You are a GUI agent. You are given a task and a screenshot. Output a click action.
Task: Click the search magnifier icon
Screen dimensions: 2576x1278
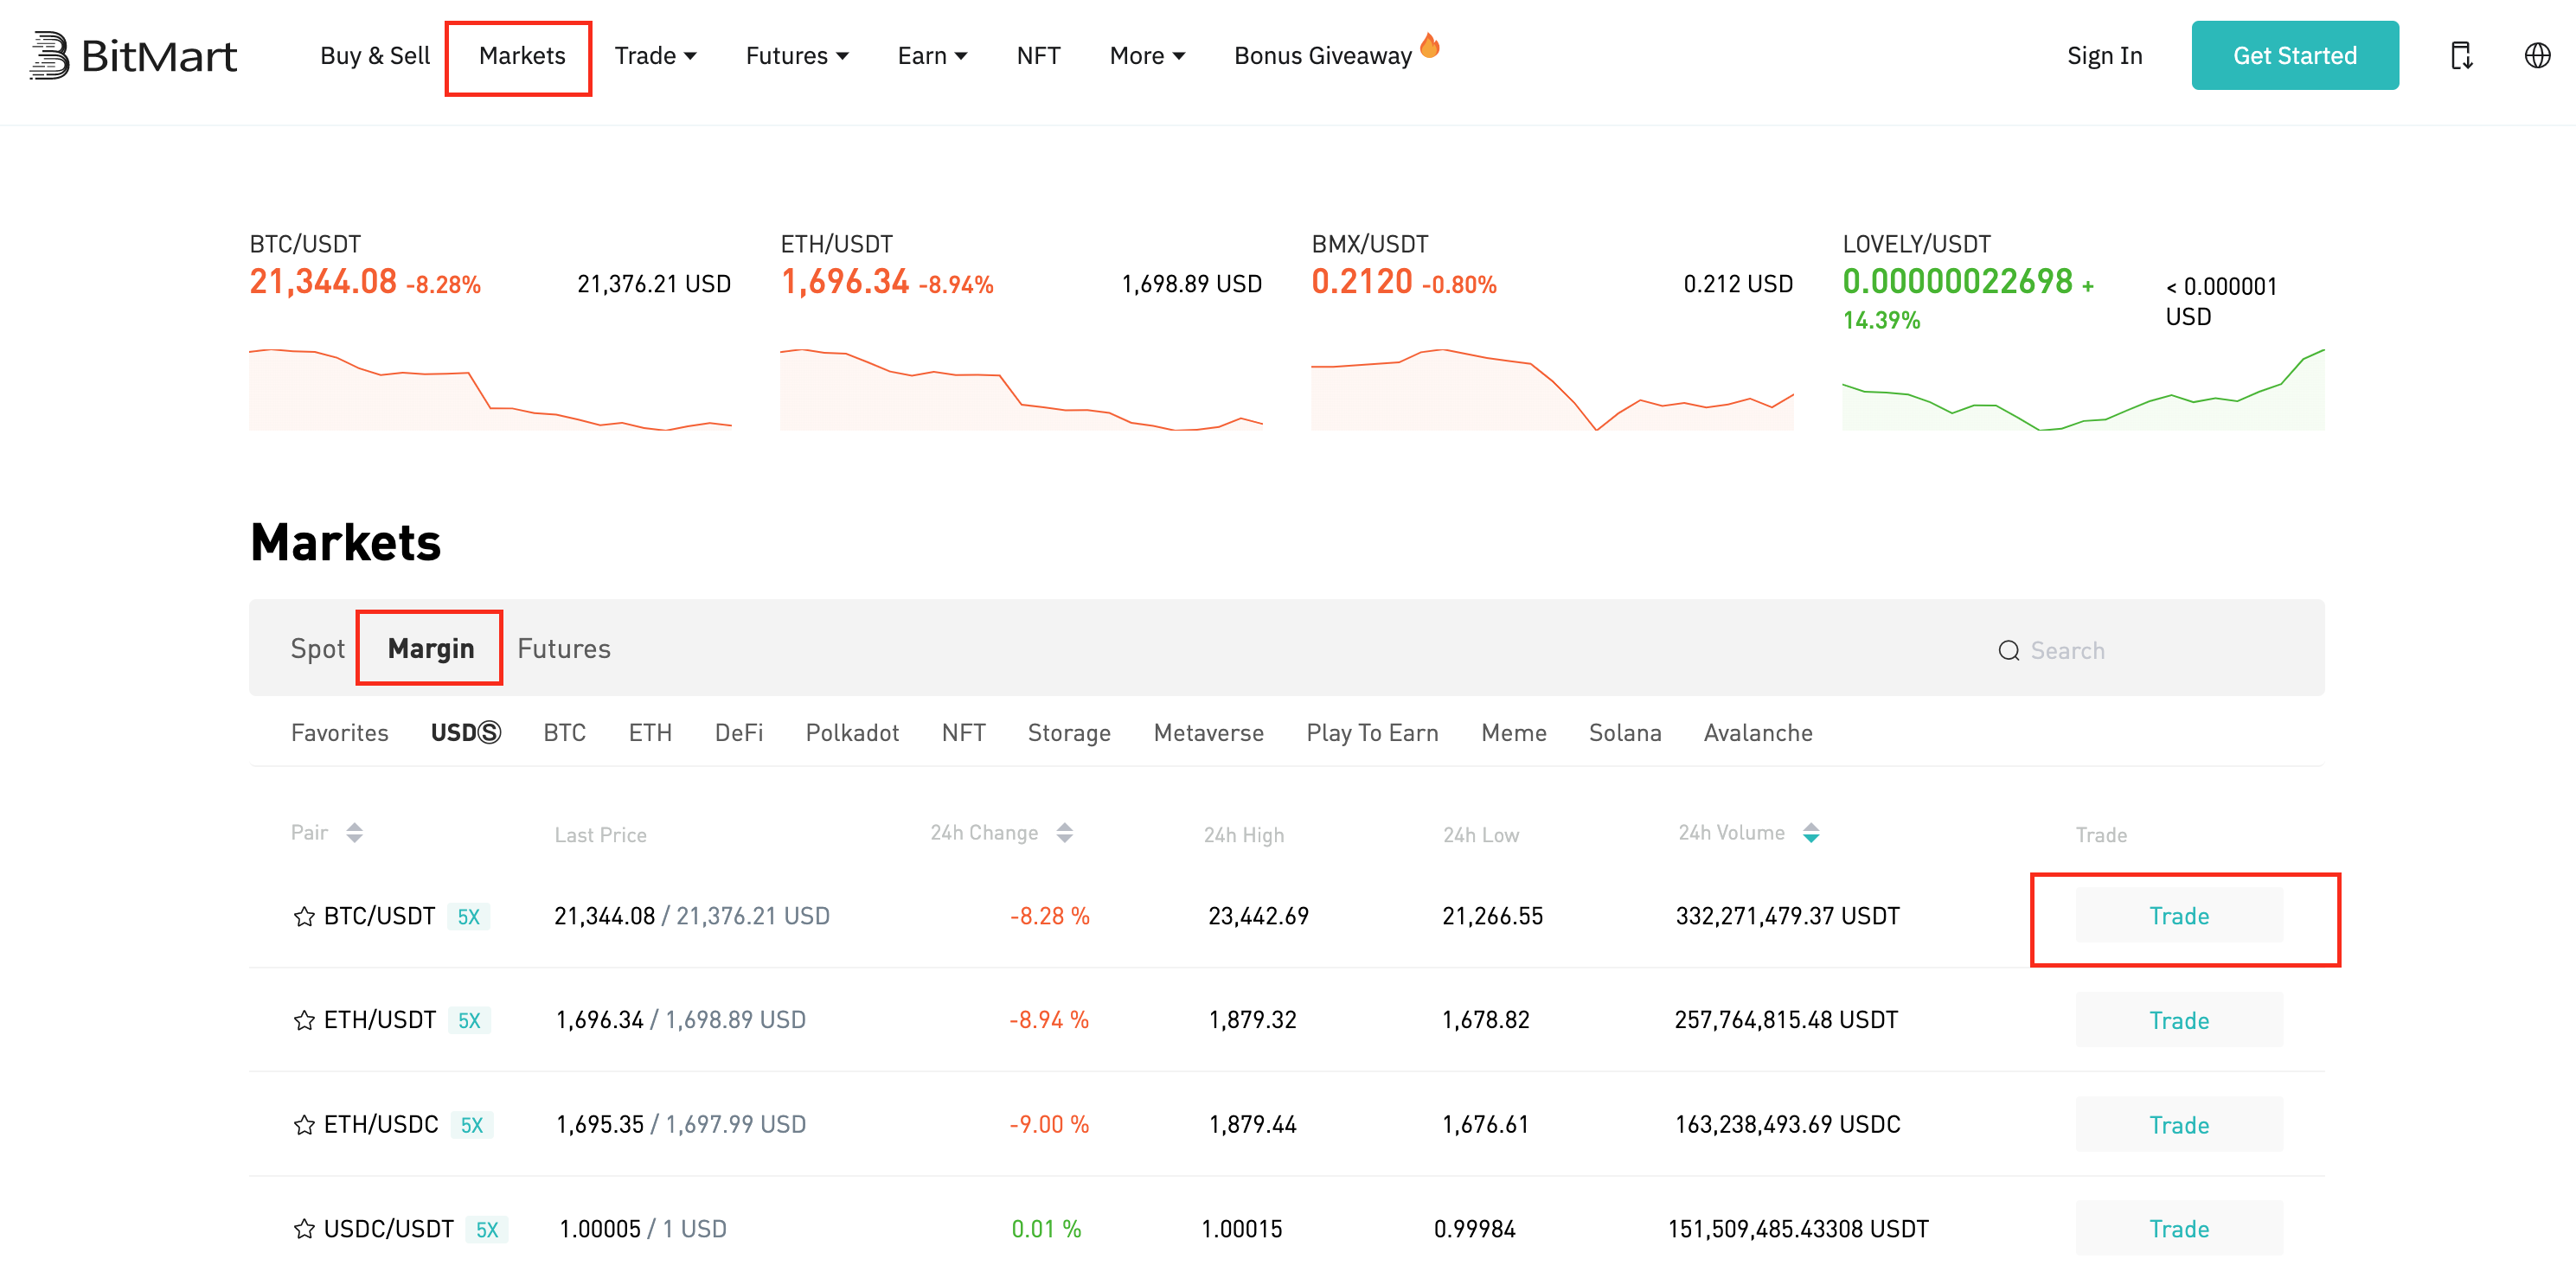2008,651
